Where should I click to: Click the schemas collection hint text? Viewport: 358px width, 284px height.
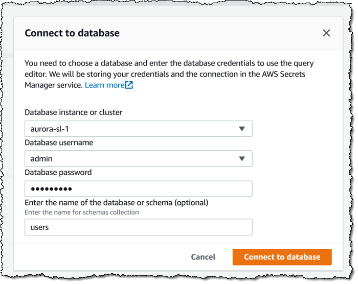(x=82, y=212)
